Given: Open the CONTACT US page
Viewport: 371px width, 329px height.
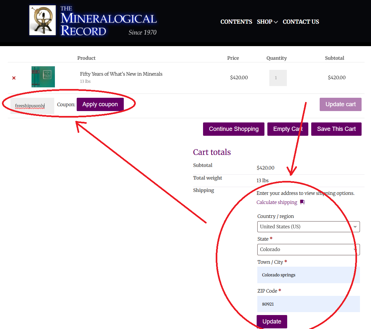Looking at the screenshot, I should 301,22.
